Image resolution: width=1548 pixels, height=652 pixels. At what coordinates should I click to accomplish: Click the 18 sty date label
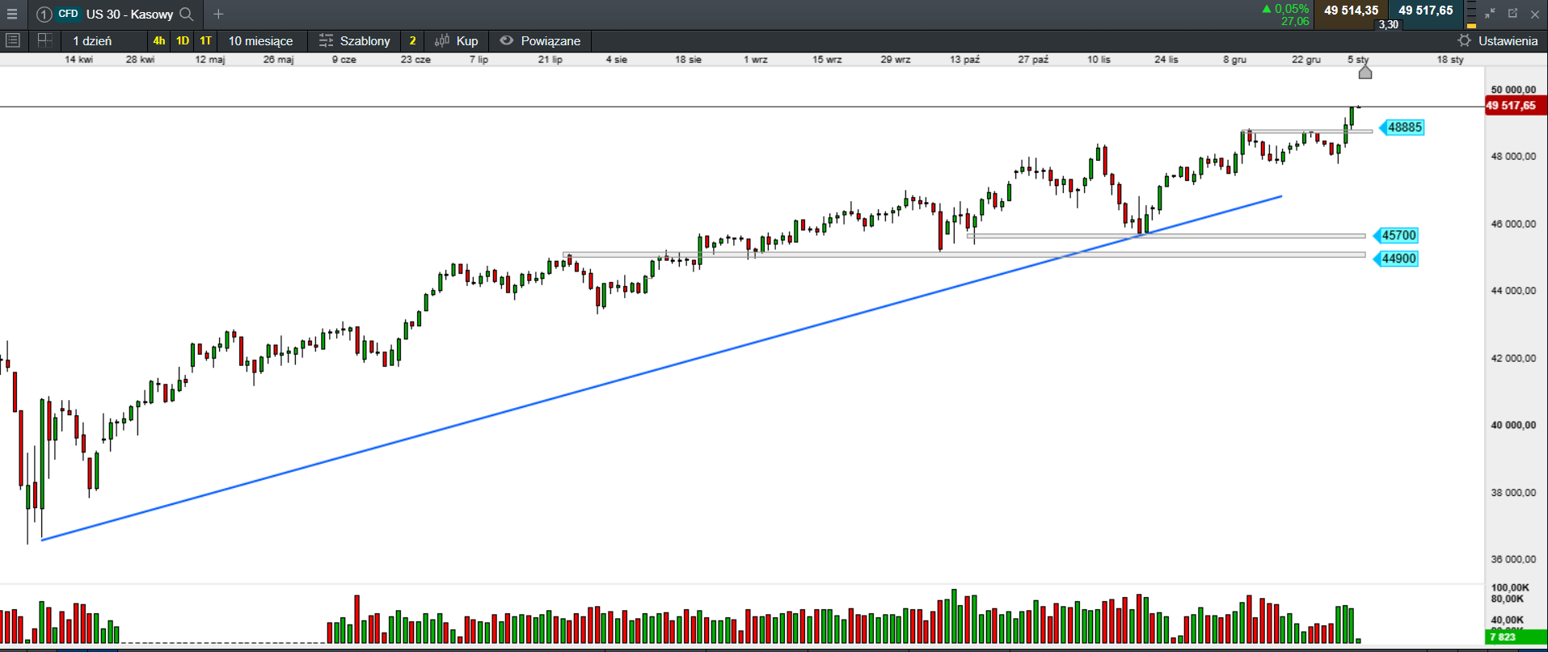(1450, 59)
